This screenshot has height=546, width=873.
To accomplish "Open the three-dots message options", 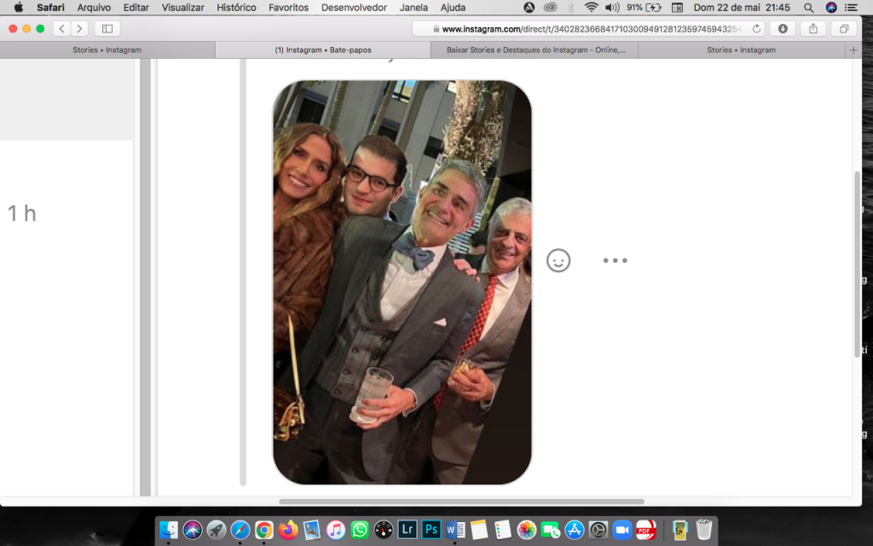I will click(x=615, y=260).
